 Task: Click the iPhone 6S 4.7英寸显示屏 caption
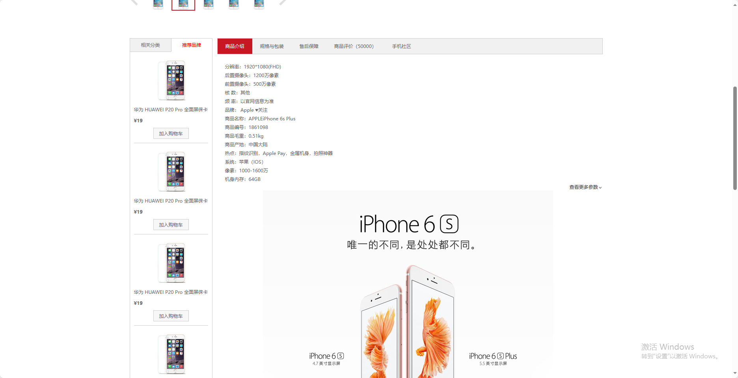(326, 359)
